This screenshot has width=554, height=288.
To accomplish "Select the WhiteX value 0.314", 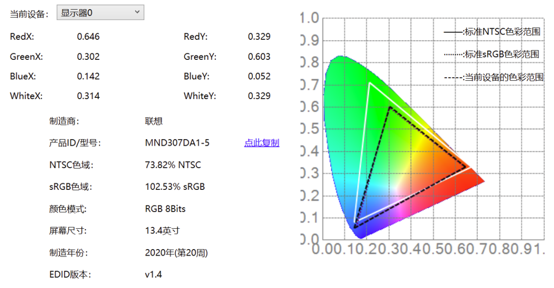I will pyautogui.click(x=88, y=96).
